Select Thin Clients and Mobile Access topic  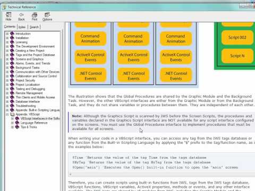click(35, 97)
